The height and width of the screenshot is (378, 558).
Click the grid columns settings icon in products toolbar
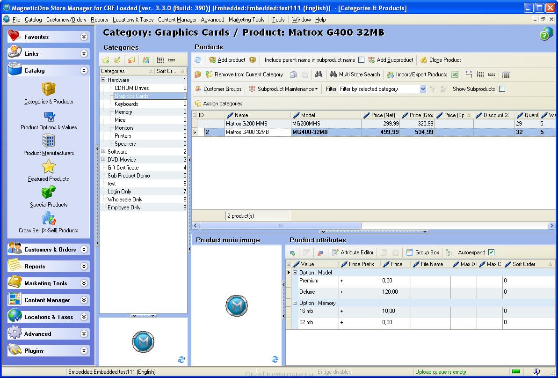point(506,74)
